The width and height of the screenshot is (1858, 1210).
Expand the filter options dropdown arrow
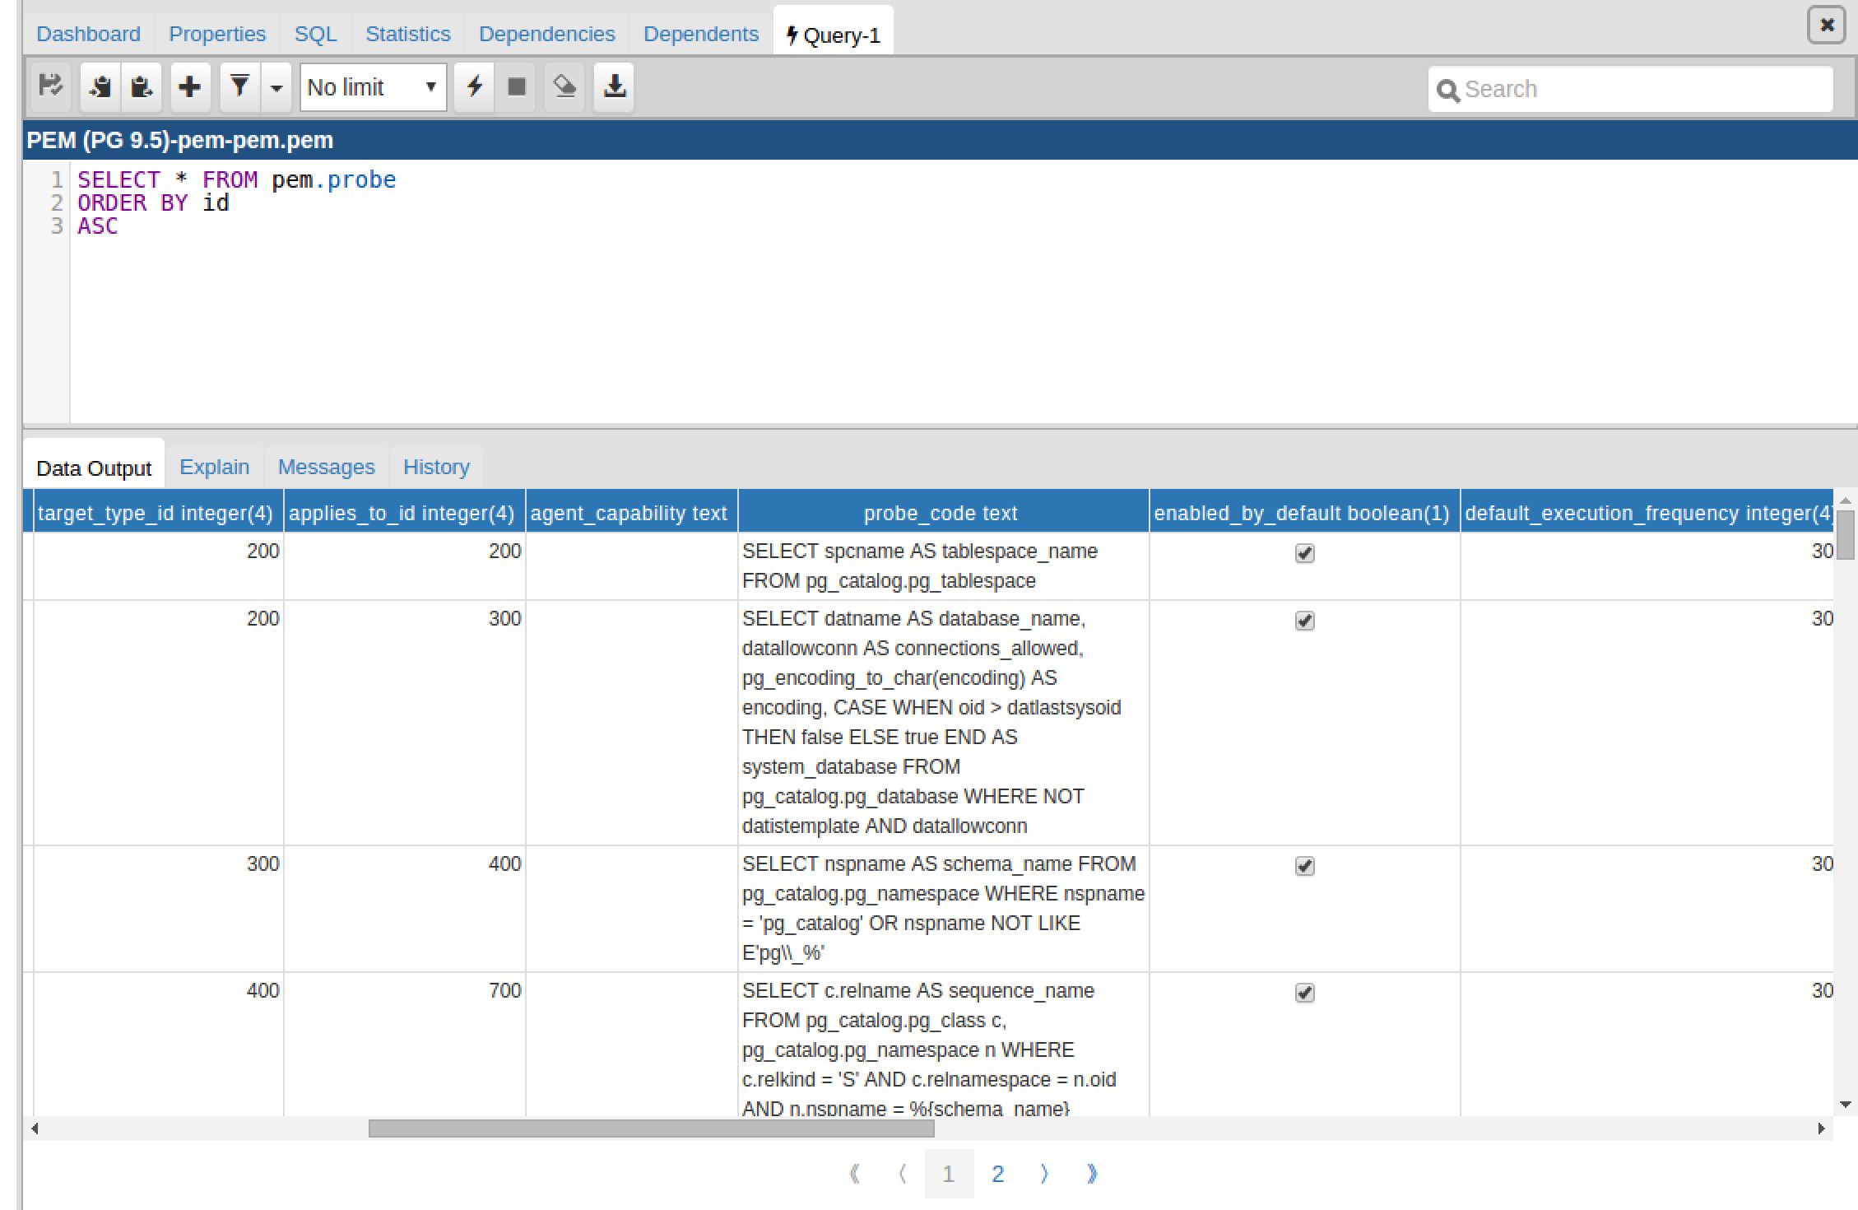276,87
